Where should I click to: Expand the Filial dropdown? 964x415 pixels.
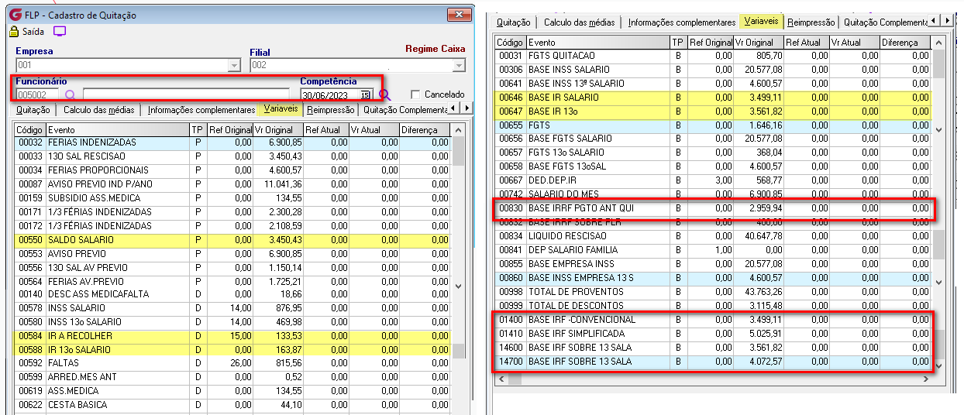[x=459, y=66]
